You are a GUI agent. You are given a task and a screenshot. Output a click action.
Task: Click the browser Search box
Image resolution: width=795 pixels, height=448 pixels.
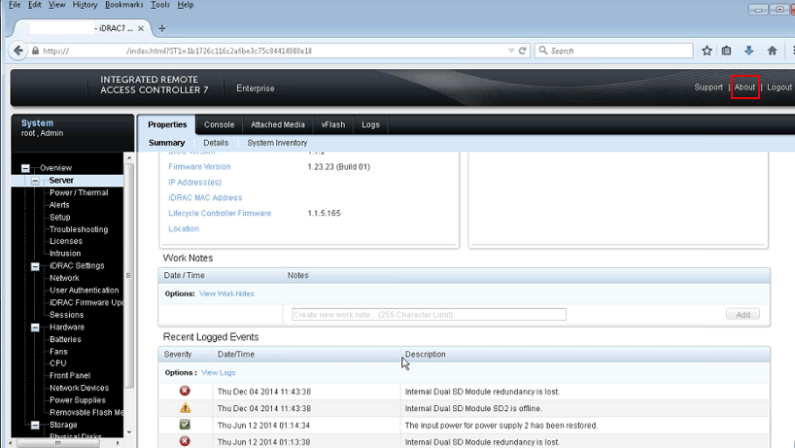[613, 51]
